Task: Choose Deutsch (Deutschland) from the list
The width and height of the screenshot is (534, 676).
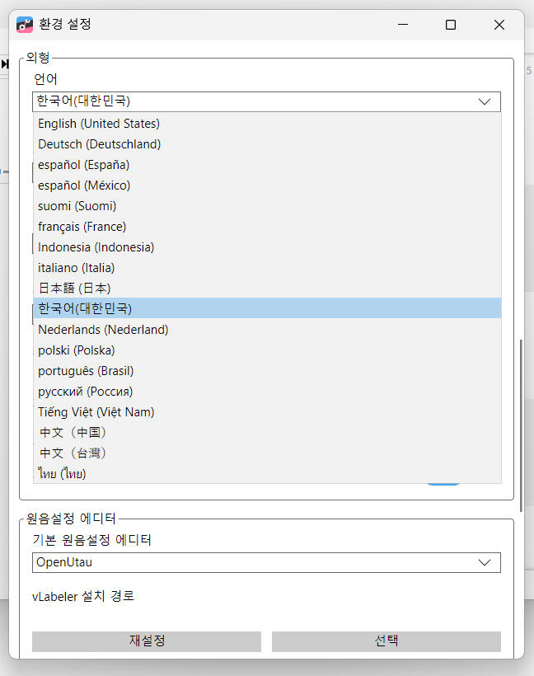Action: click(100, 144)
